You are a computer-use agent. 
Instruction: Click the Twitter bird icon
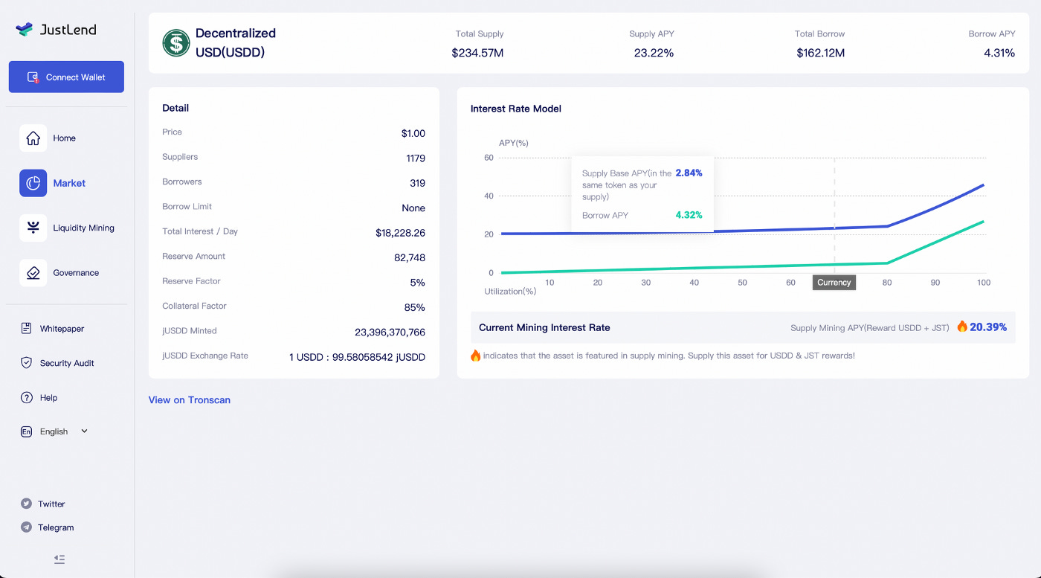coord(26,504)
